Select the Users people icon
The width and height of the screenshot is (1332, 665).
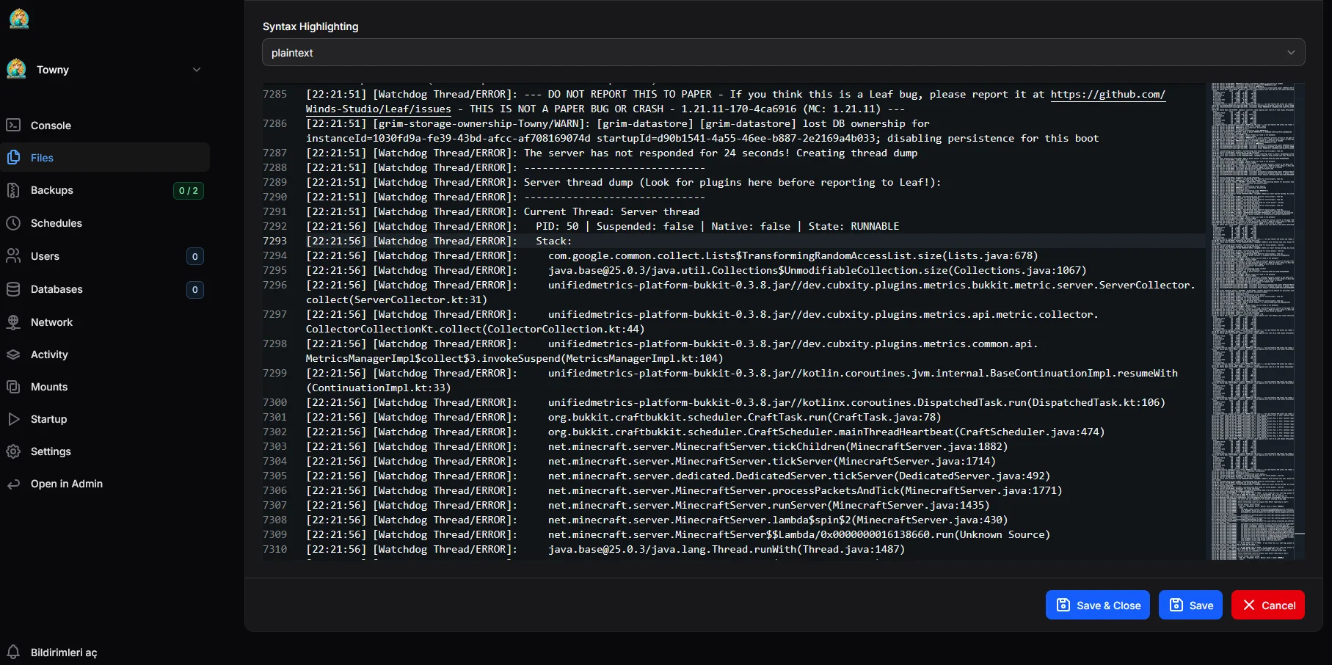13,256
